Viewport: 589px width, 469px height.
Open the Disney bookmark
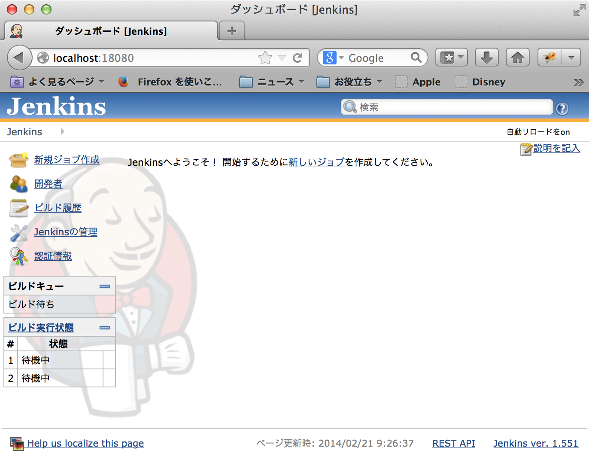tap(480, 82)
